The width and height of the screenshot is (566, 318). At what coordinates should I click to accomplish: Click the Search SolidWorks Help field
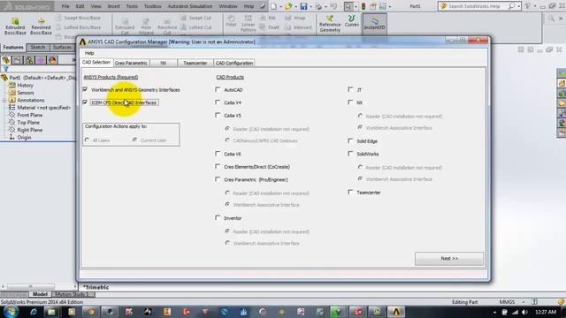click(474, 6)
